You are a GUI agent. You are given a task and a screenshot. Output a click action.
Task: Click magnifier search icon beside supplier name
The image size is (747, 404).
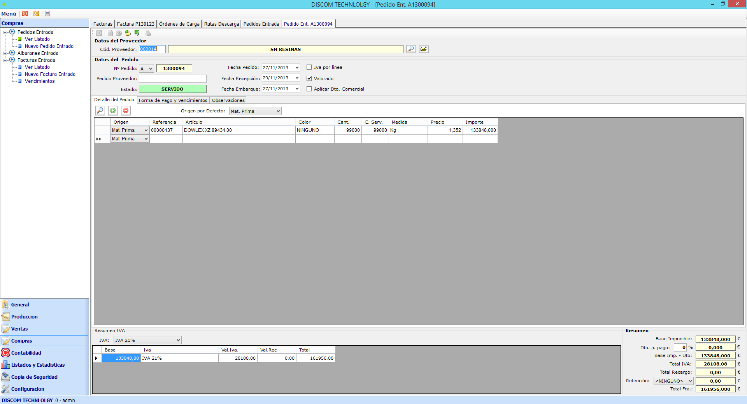[x=411, y=49]
